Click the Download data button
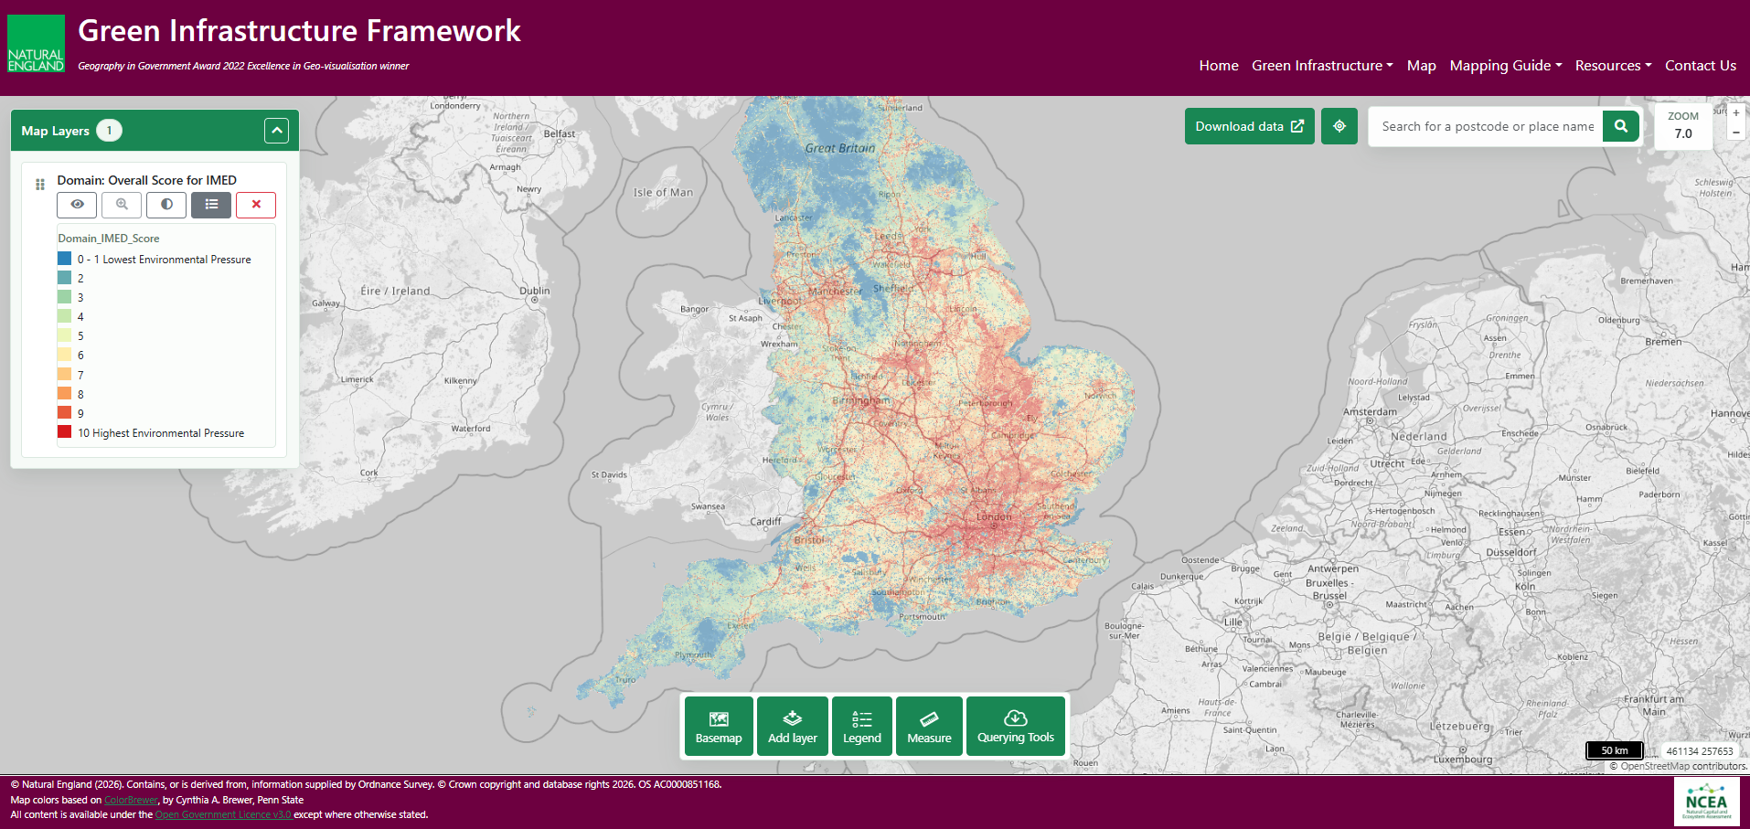 [x=1249, y=126]
